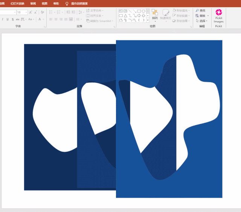Click the Find (查找) magnifier icon
Image resolution: width=241 pixels, height=212 pixels.
[x=197, y=11]
